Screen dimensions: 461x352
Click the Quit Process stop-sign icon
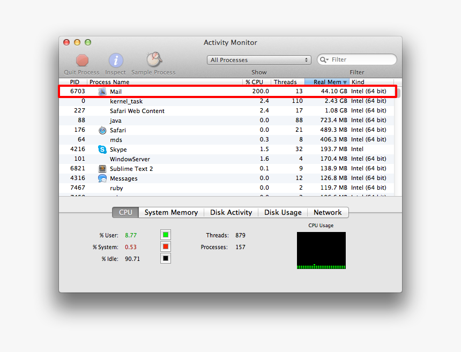click(82, 60)
